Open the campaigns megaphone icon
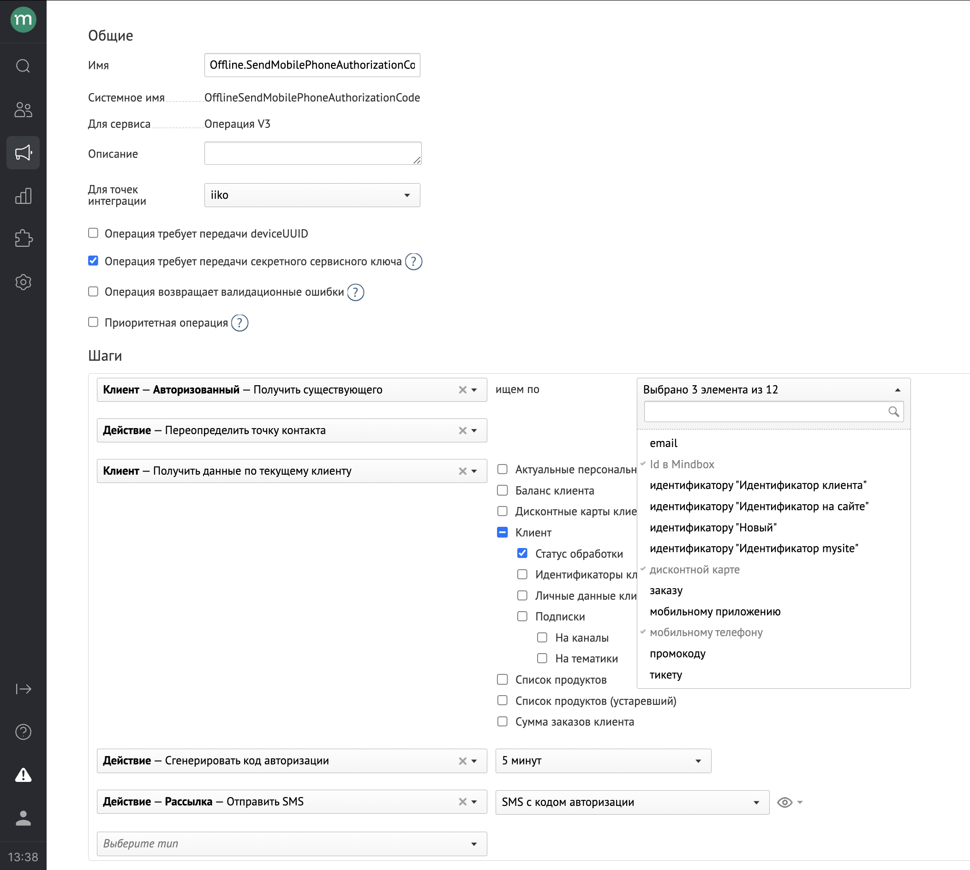The image size is (970, 870). (23, 153)
